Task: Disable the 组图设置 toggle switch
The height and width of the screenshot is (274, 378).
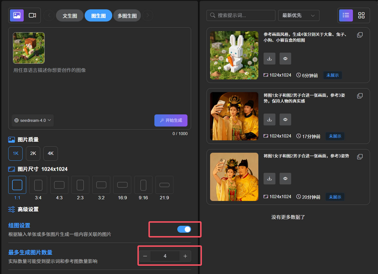Action: click(x=184, y=229)
